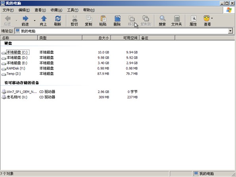This screenshot has height=177, width=236.
Task: Click the Paste (粘贴) clipboard icon
Action: coord(103,19)
